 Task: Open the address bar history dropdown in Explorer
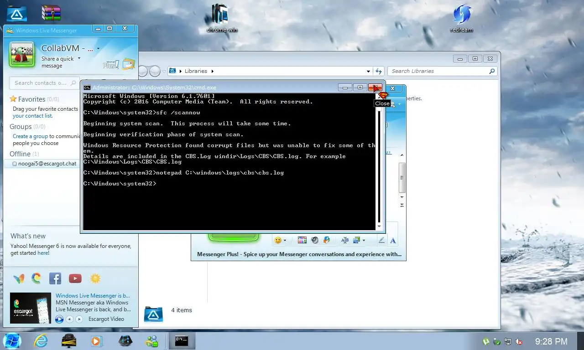click(368, 71)
